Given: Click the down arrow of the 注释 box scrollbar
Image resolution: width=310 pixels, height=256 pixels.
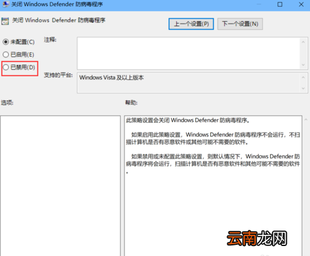Looking at the screenshot, I should point(303,65).
